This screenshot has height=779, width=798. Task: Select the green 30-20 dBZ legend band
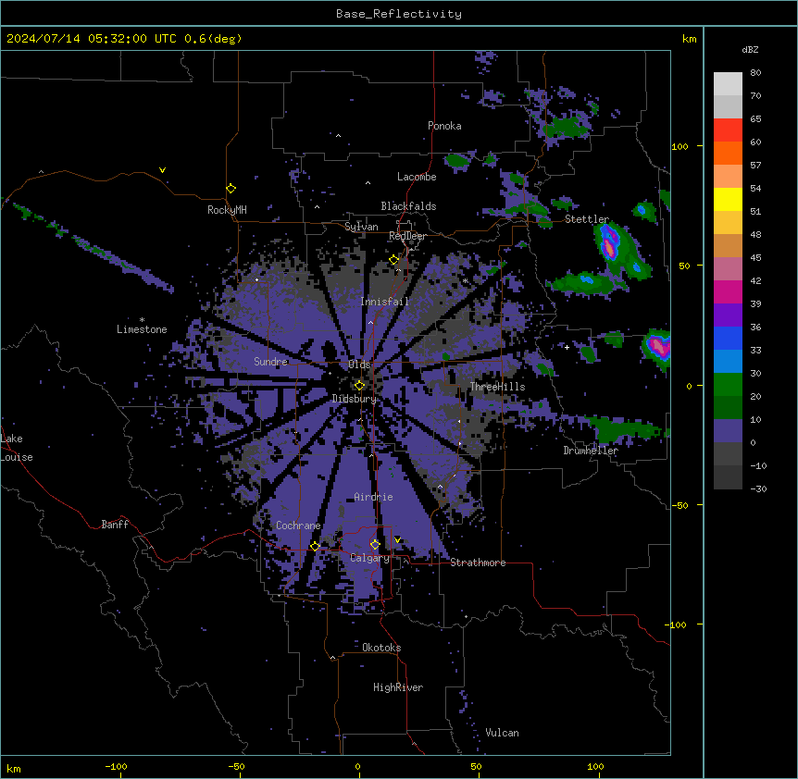click(728, 385)
